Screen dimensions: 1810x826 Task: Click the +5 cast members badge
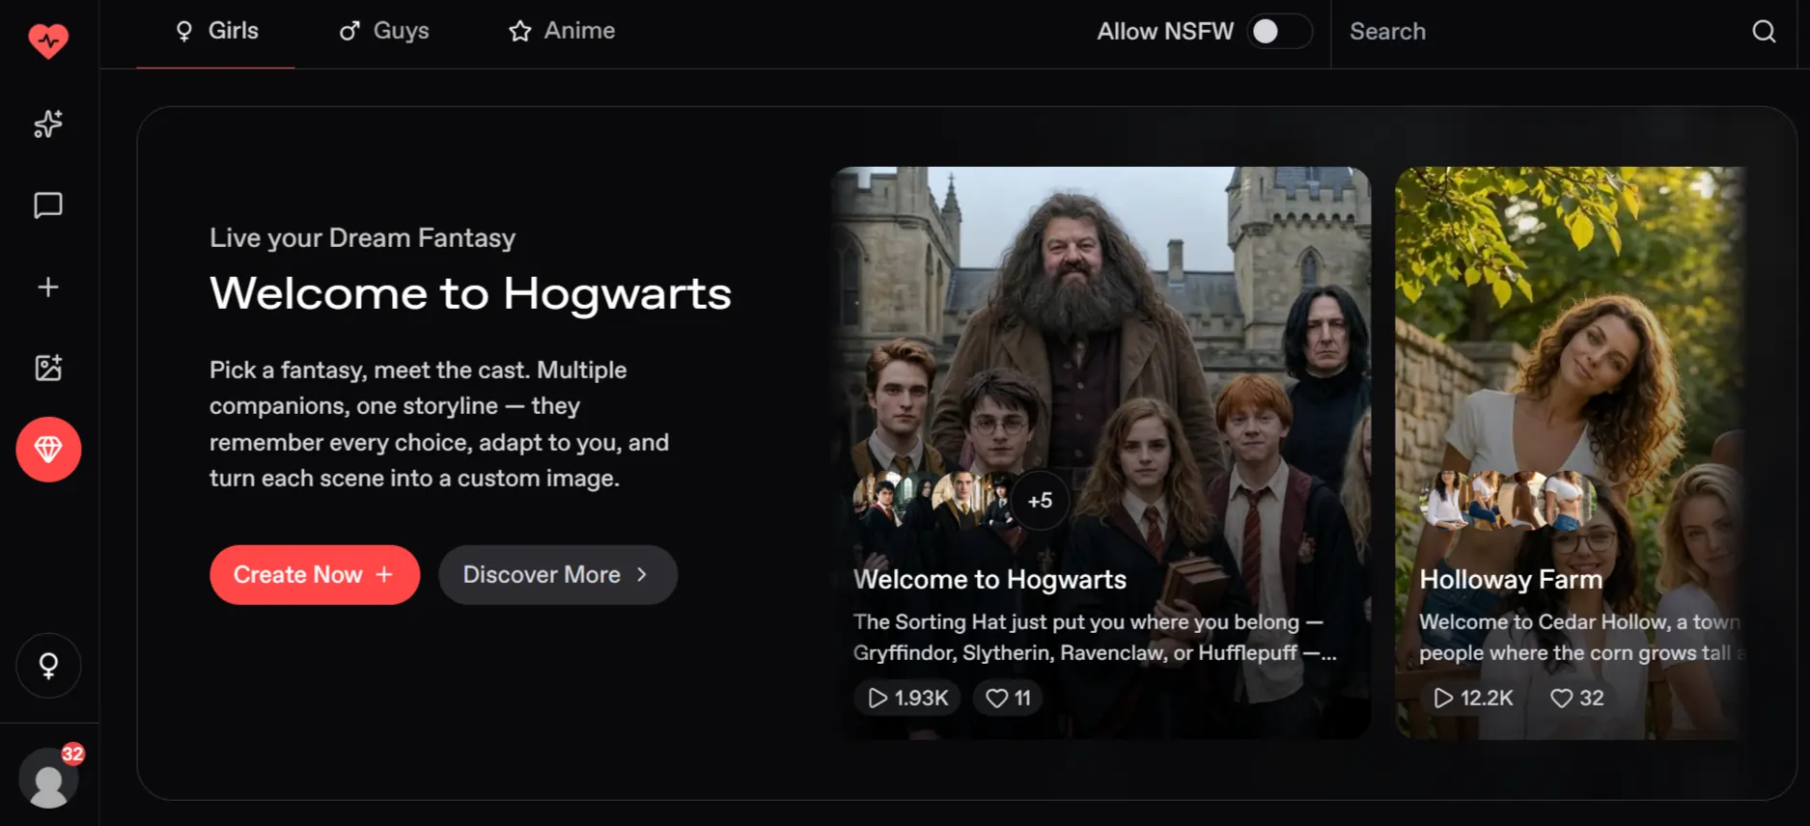tap(1040, 501)
